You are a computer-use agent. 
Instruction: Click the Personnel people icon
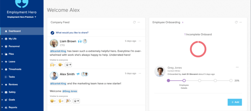click(6, 46)
